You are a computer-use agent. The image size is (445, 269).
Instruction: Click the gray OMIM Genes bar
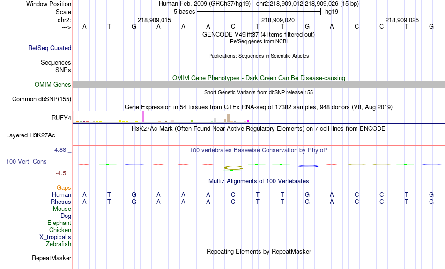coord(259,85)
